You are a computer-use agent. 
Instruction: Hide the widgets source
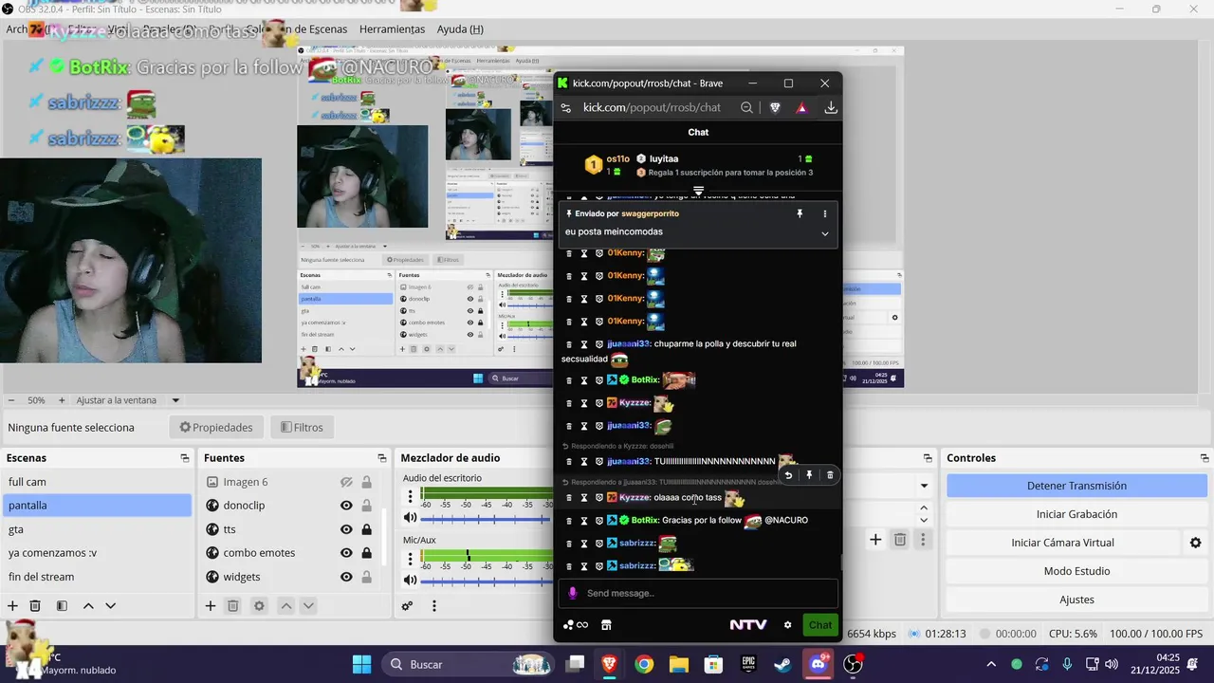point(346,577)
